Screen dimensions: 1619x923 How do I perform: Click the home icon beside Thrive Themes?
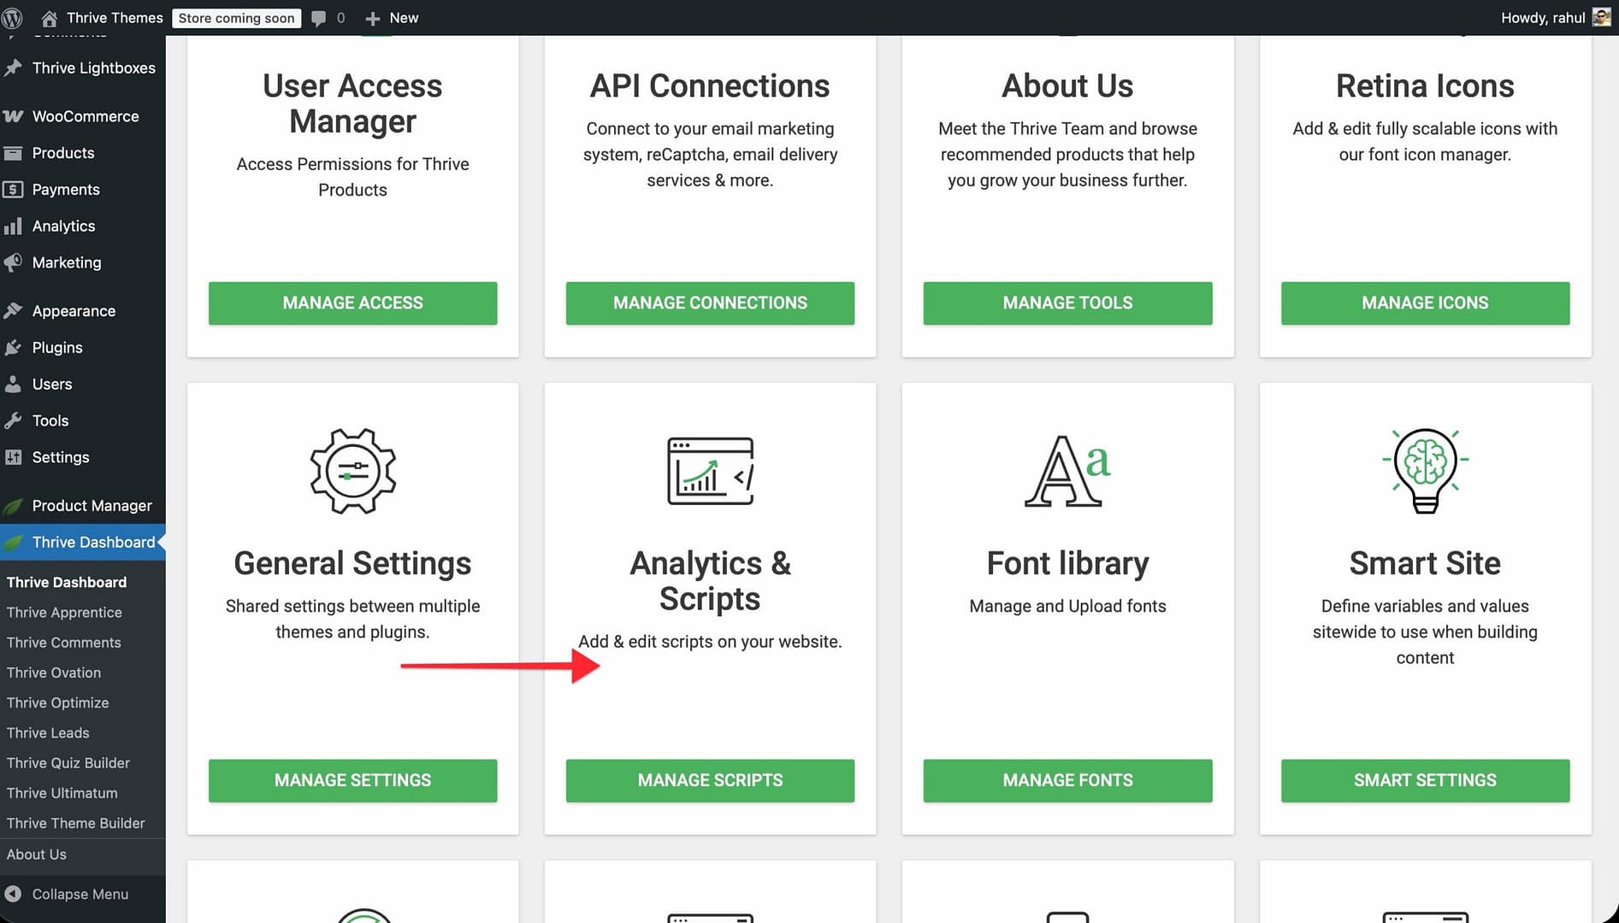tap(50, 18)
